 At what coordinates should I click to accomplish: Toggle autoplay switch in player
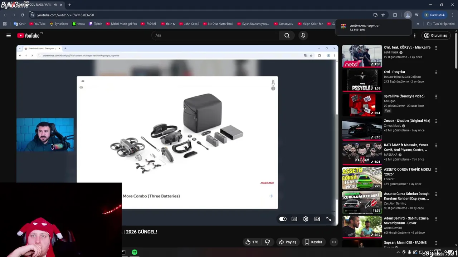(283, 219)
